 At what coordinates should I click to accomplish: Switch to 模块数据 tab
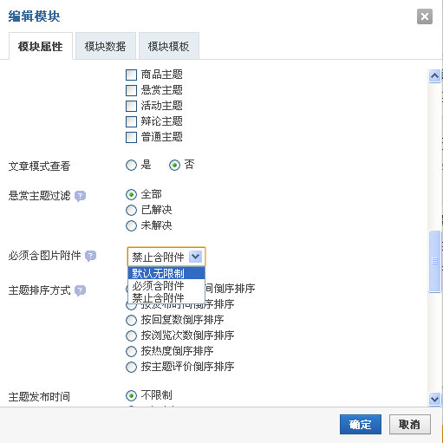[106, 46]
